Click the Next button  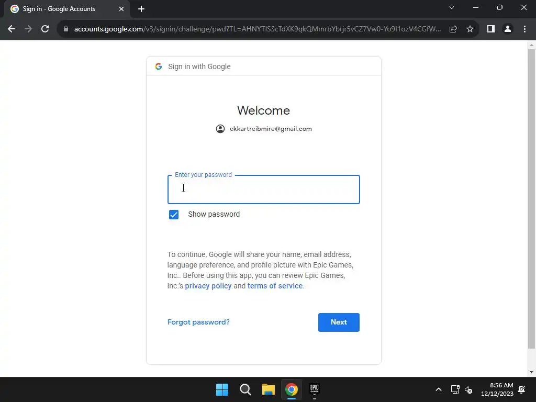339,322
